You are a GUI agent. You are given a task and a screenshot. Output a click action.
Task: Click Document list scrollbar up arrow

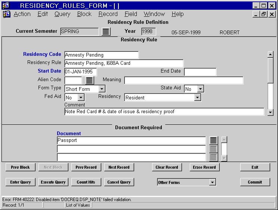tap(224, 140)
